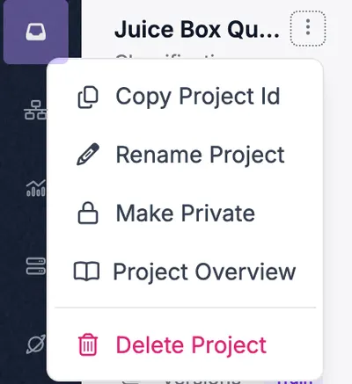Choose the Rename Project menu entry
This screenshot has width=352, height=384.
185,155
